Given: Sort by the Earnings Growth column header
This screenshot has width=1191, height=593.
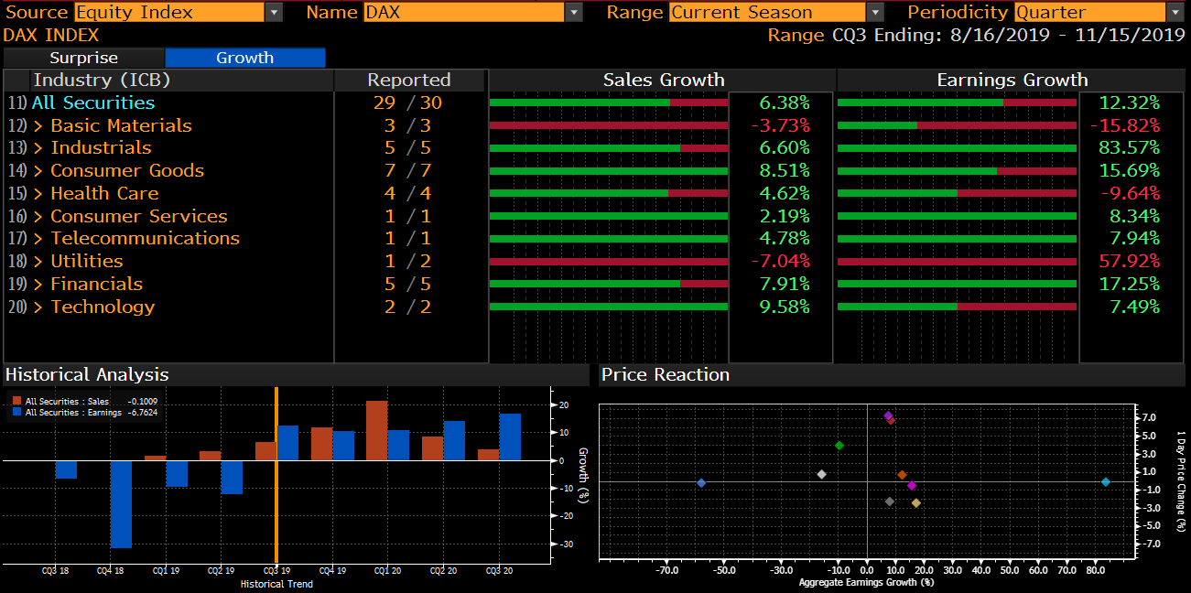Looking at the screenshot, I should click(1012, 81).
